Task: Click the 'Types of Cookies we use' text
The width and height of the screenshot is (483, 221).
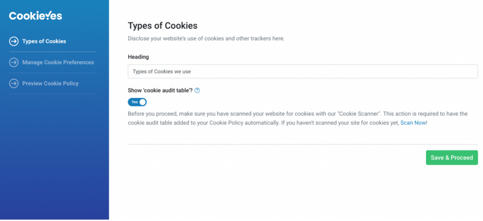Action: click(162, 71)
